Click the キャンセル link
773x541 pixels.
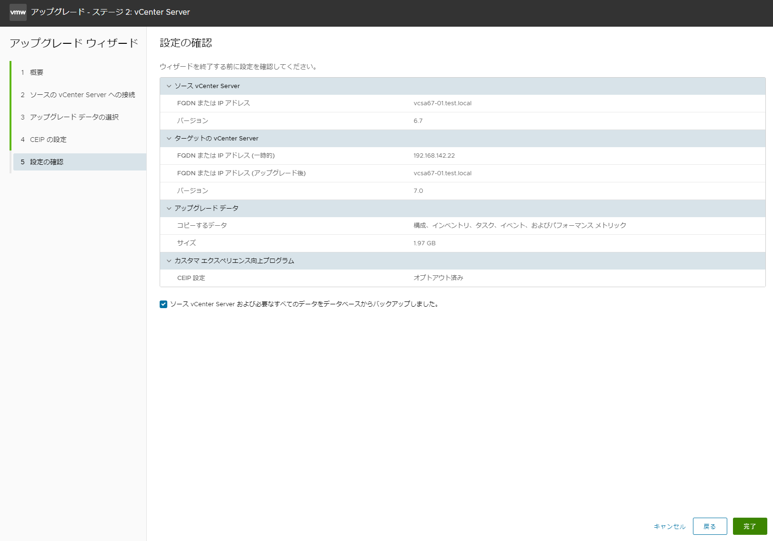(x=670, y=526)
